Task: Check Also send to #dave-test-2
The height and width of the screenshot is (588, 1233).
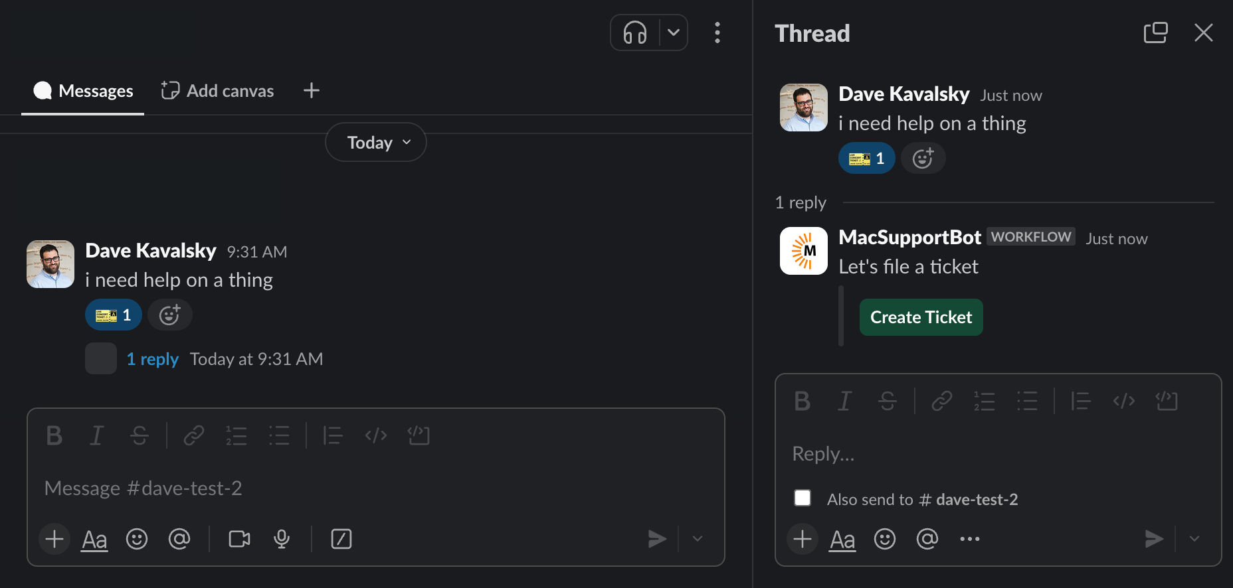Action: coord(803,498)
